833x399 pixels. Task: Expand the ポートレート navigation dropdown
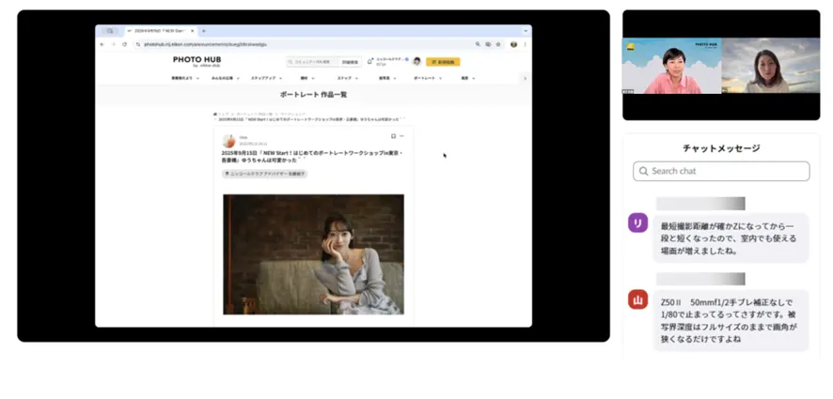pos(423,78)
